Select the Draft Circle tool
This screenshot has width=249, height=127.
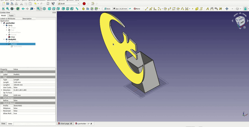pyautogui.click(x=165, y=9)
